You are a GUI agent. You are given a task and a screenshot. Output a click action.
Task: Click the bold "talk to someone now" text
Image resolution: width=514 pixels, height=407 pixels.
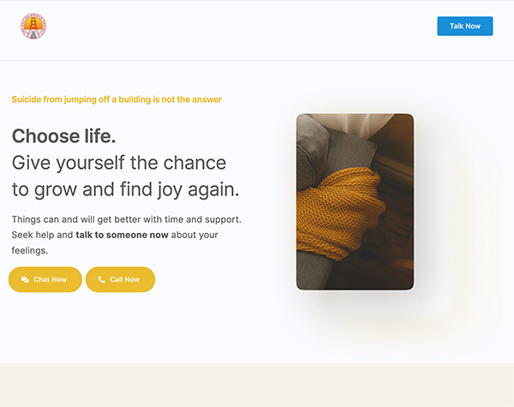[x=122, y=234]
